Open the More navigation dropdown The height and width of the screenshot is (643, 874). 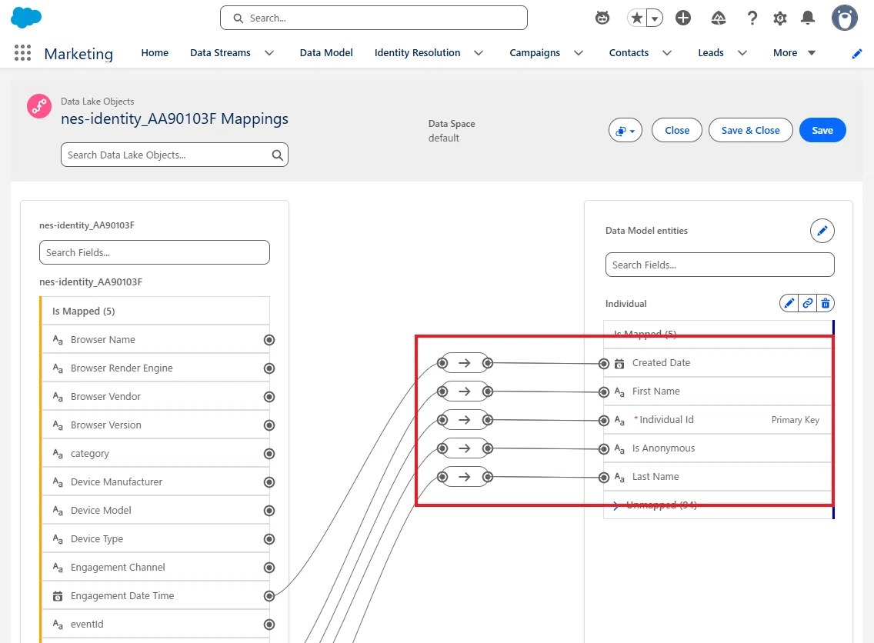pos(794,53)
